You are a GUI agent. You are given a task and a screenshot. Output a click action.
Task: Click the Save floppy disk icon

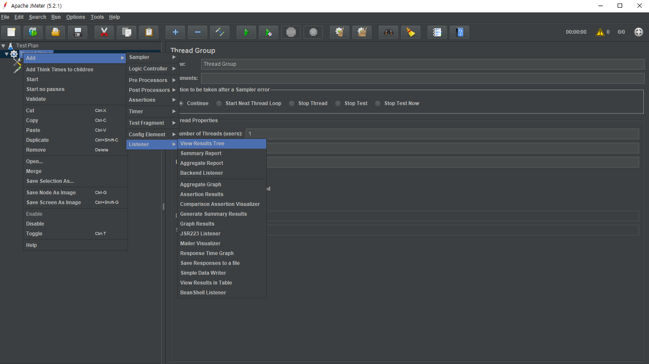[x=78, y=32]
